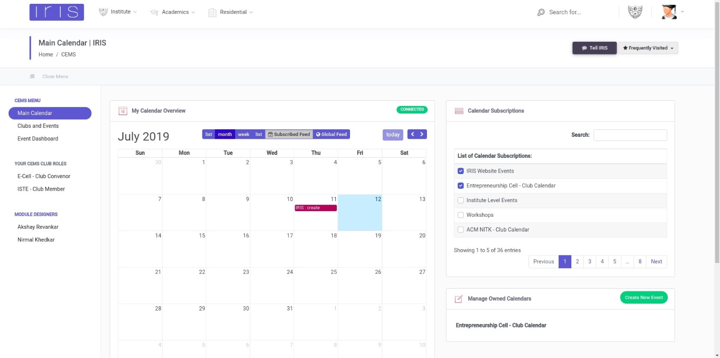Image resolution: width=720 pixels, height=358 pixels.
Task: Go to subscriptions page 5
Action: [x=615, y=261]
